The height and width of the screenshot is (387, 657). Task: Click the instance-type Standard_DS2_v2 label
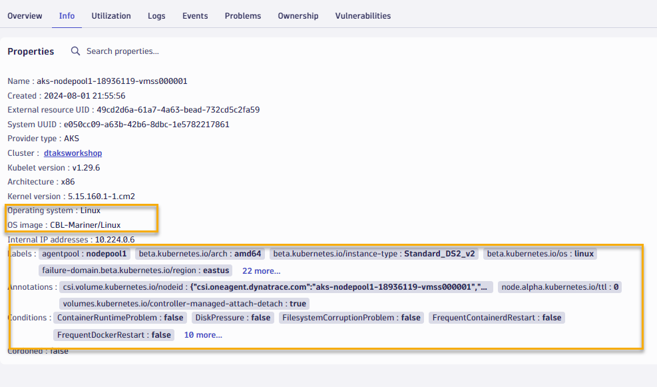(373, 254)
